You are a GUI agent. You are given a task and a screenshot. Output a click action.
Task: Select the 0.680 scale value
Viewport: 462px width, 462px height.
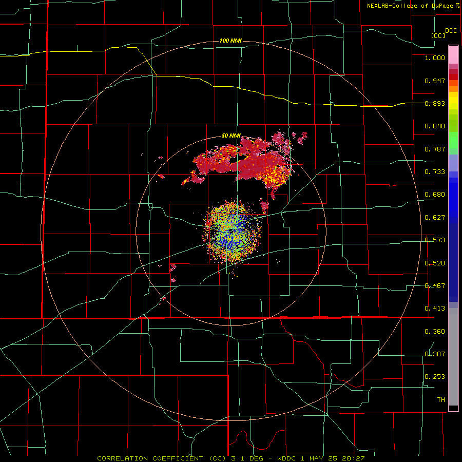[x=435, y=195]
